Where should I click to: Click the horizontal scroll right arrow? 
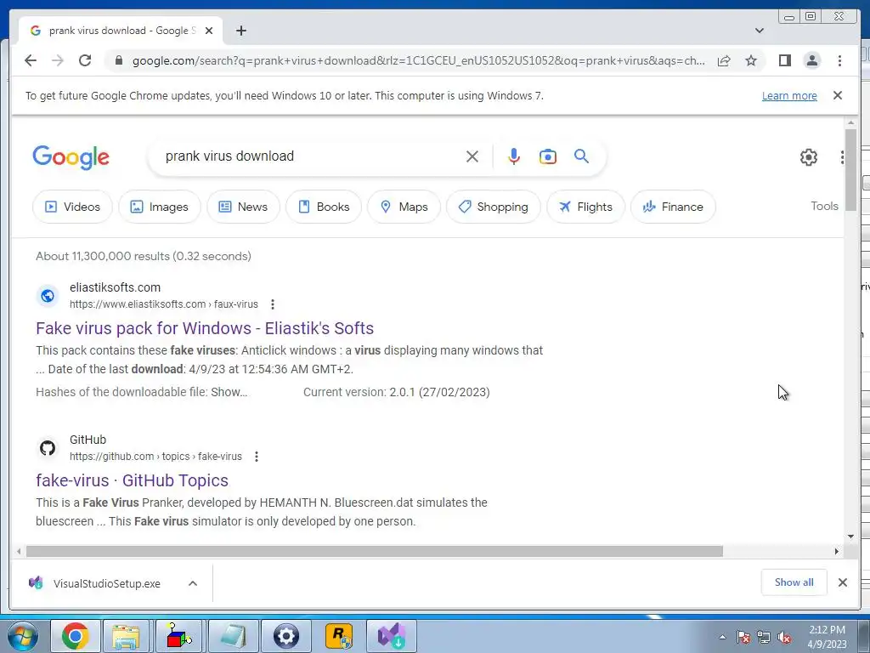coord(837,551)
